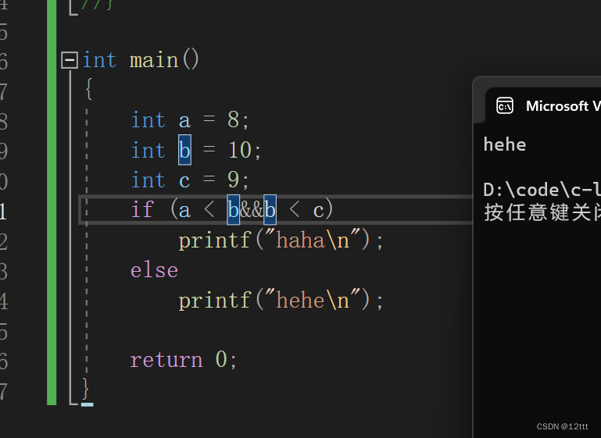Collapse the main() function fold marker

[70, 60]
